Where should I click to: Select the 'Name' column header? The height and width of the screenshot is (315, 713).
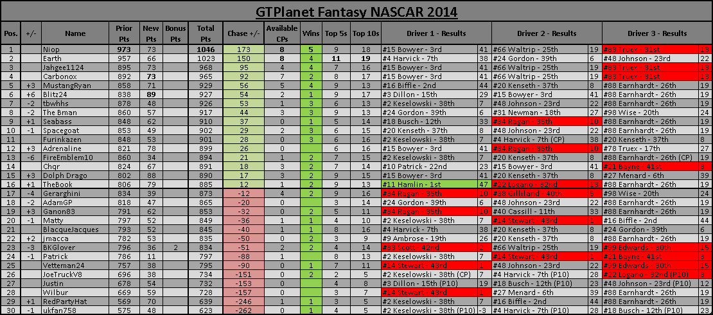(x=75, y=33)
